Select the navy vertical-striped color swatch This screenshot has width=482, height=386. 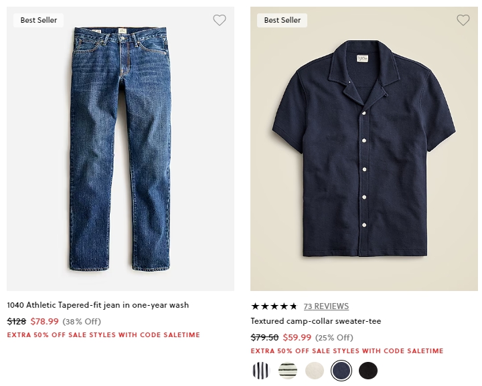(260, 371)
